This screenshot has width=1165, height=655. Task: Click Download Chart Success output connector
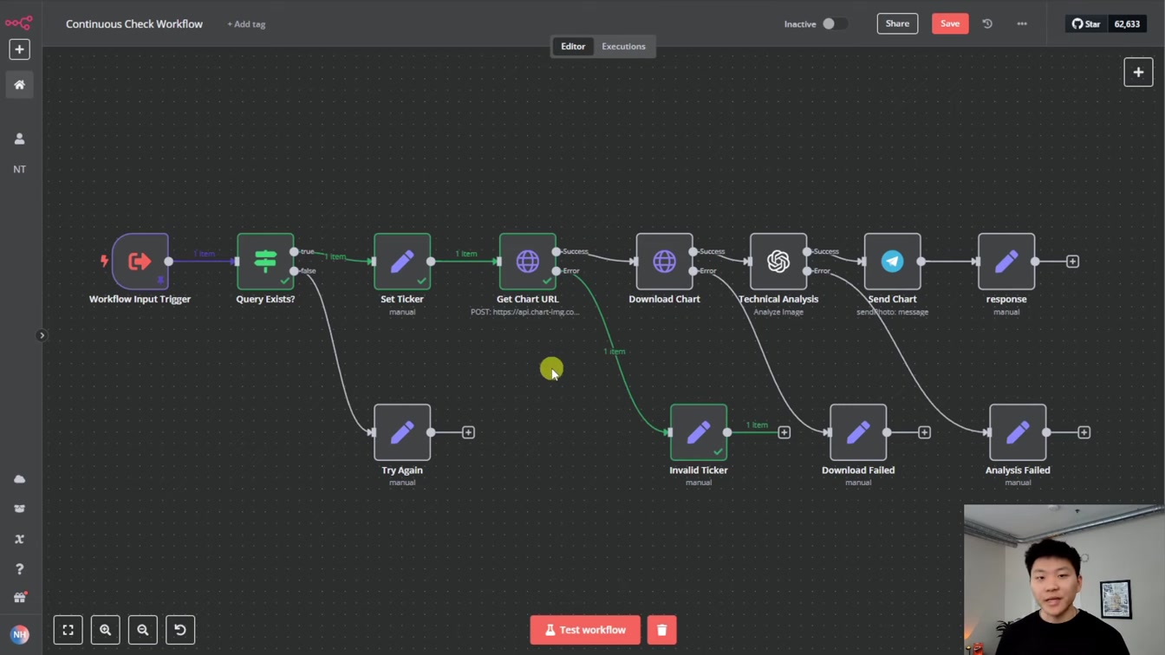[x=693, y=251]
